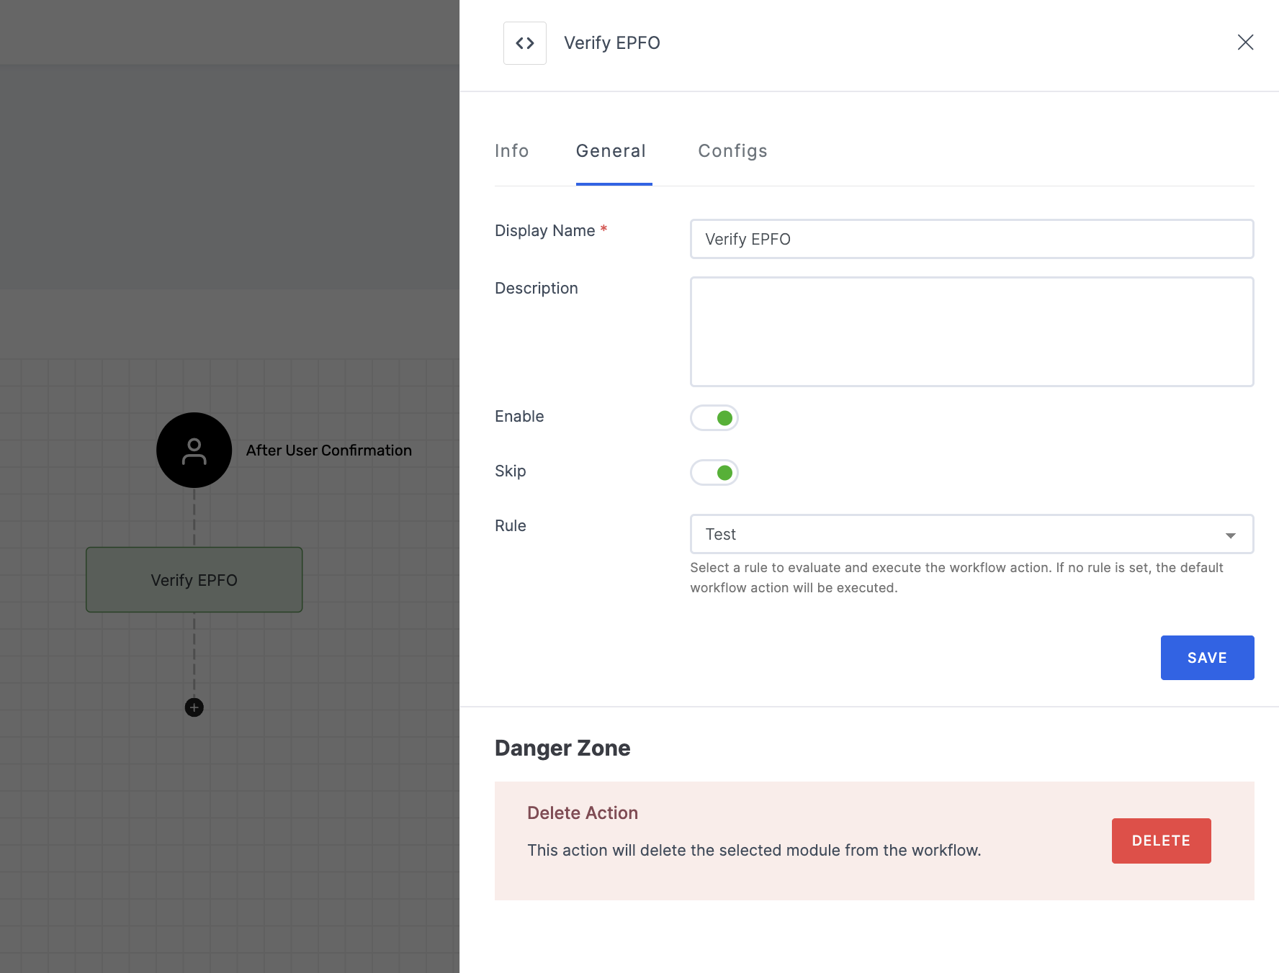Open the Configs tab
The height and width of the screenshot is (973, 1279).
(x=732, y=151)
